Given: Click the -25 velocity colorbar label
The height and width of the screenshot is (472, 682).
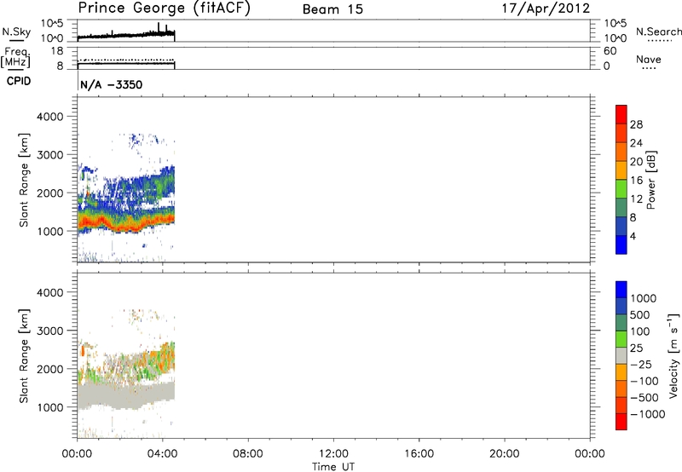Looking at the screenshot, I should pos(642,364).
